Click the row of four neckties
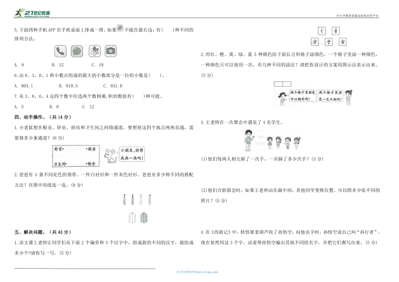This screenshot has height=282, width=399. [x=137, y=199]
